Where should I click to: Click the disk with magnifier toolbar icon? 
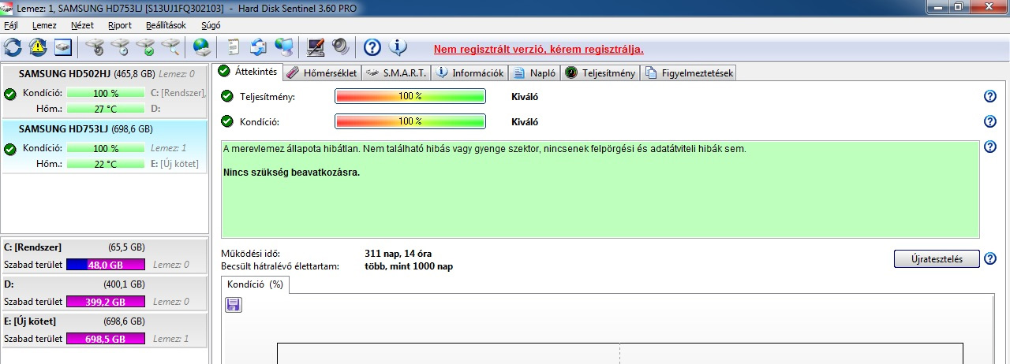[x=170, y=47]
